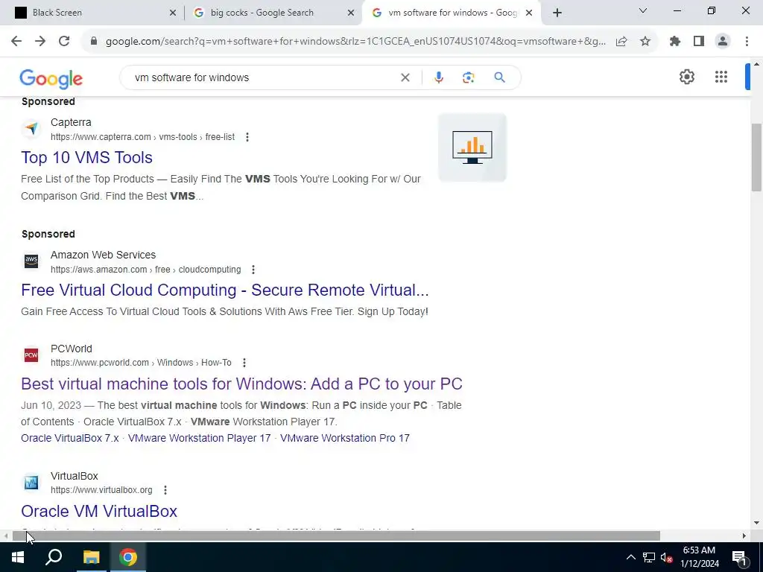
Task: Click the Chrome taskbar icon
Action: [x=128, y=557]
